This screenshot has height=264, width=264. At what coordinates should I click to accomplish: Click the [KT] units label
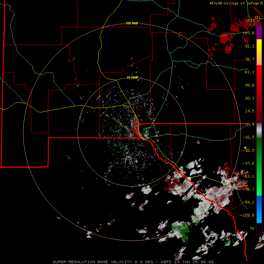click(x=251, y=20)
